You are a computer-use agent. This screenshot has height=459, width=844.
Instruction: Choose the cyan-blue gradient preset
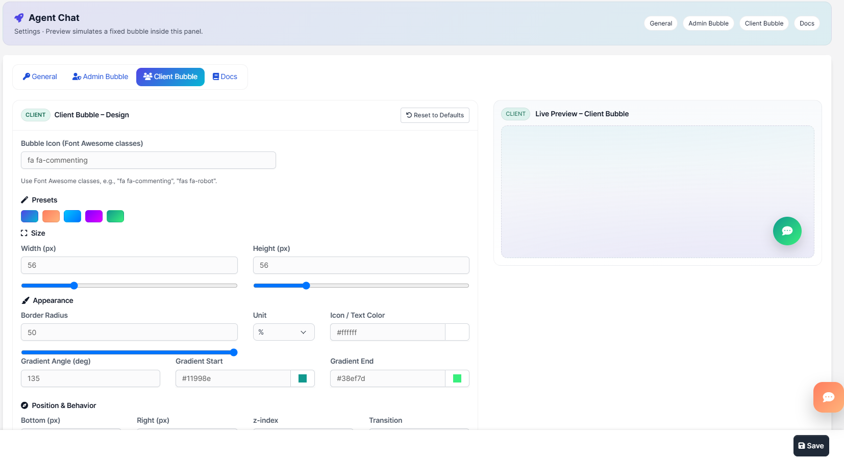(72, 216)
